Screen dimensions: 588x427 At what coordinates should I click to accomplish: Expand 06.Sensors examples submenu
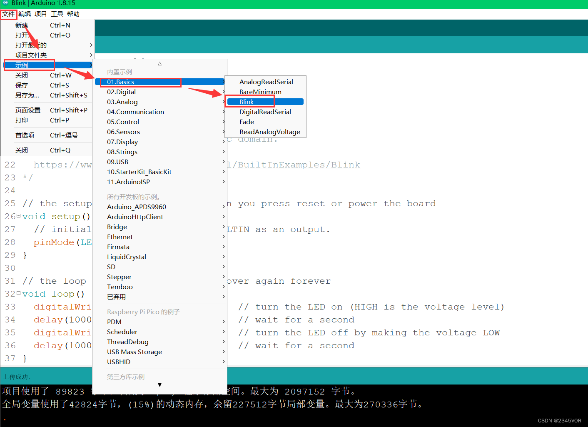pos(160,132)
